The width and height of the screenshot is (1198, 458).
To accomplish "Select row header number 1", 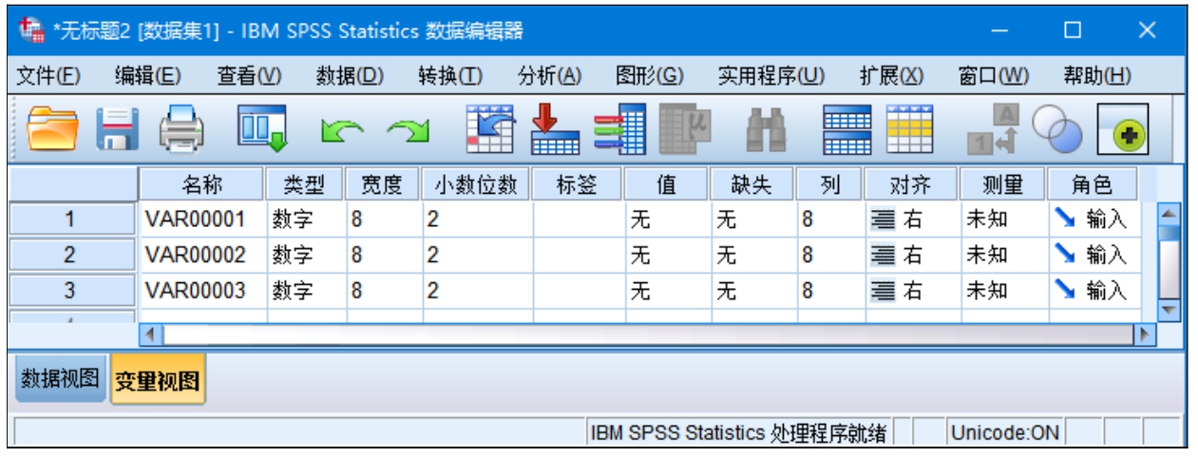I will 72,219.
